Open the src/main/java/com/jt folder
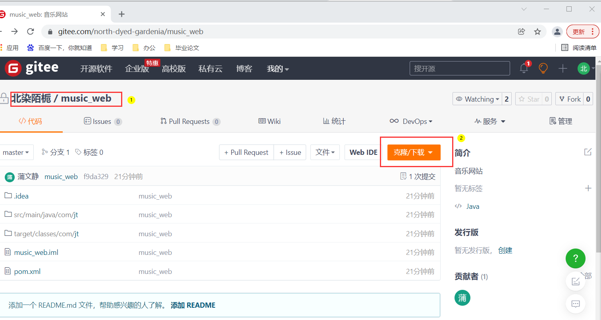Screen dimensions: 601x320 coord(46,215)
